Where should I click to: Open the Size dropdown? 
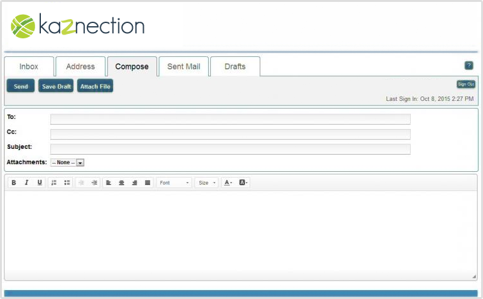207,183
